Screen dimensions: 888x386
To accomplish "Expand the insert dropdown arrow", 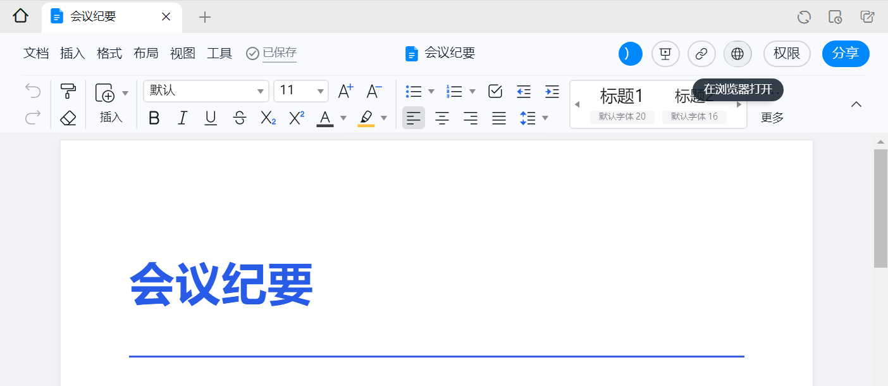I will click(125, 93).
